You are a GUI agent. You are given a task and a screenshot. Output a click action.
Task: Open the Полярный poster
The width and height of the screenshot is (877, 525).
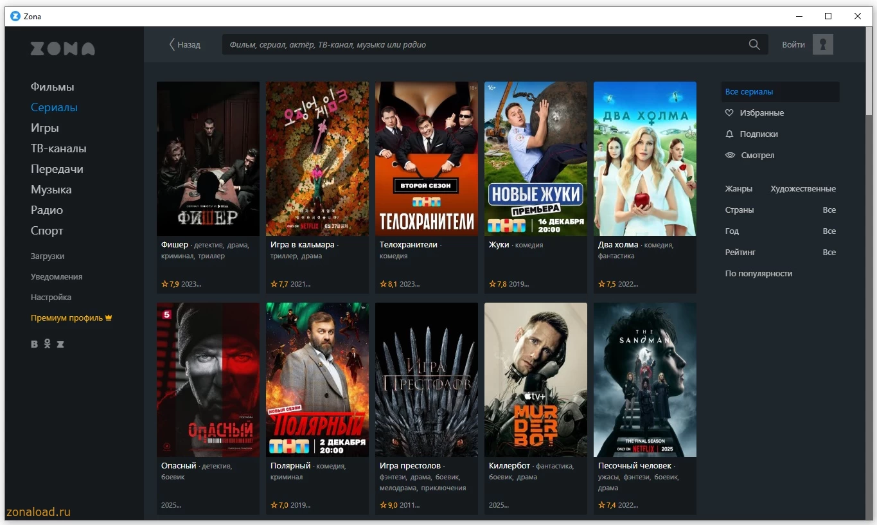click(317, 380)
